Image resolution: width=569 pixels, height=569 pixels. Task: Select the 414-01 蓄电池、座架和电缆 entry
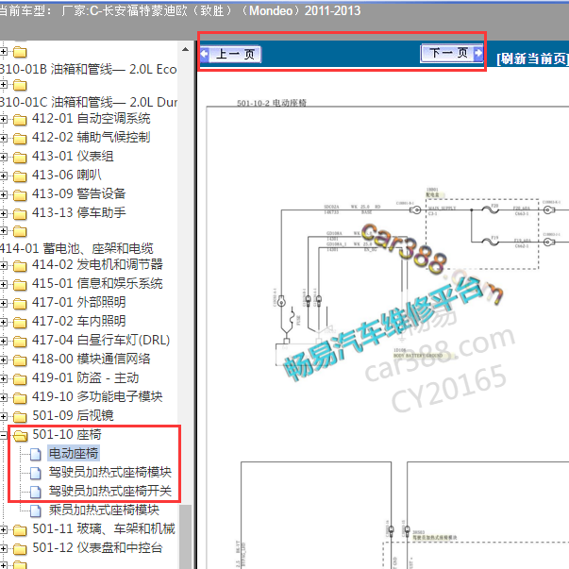pos(76,248)
